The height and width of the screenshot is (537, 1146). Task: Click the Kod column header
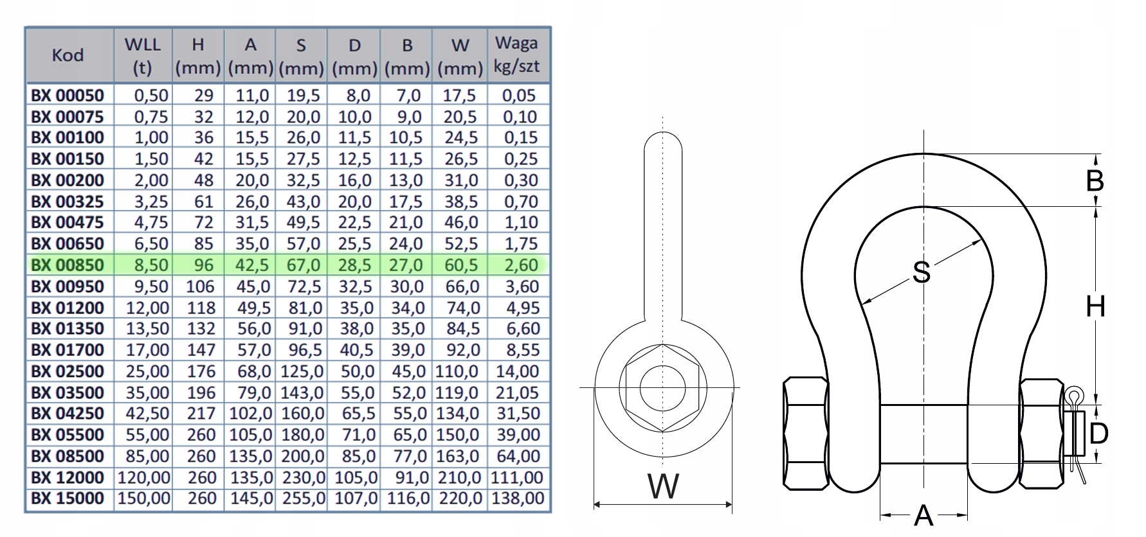coord(68,55)
